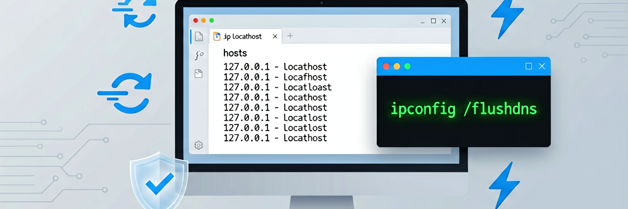Click the green dot of the terminal window
The width and height of the screenshot is (628, 209).
coord(407,66)
